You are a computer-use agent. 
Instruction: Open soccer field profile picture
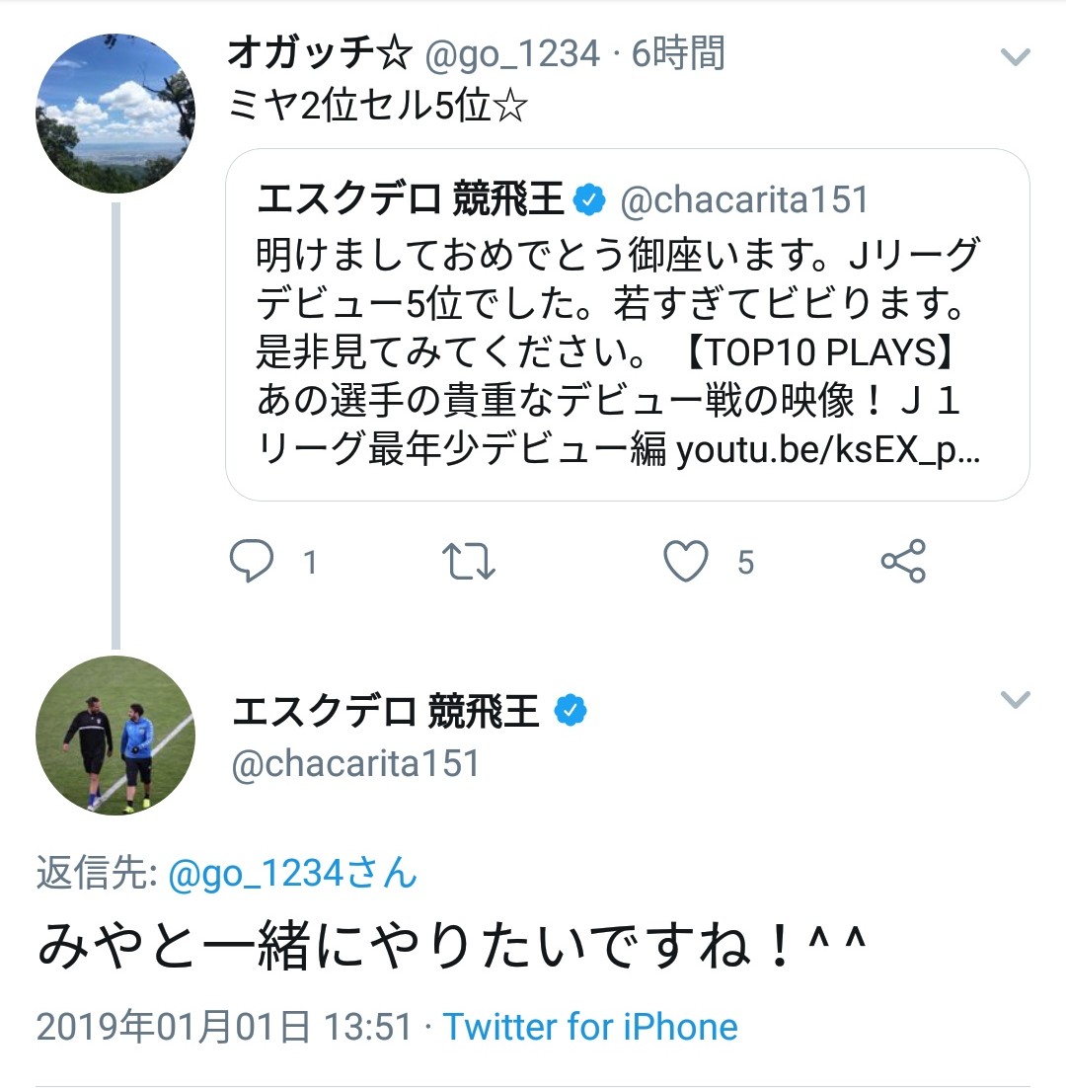tap(115, 736)
